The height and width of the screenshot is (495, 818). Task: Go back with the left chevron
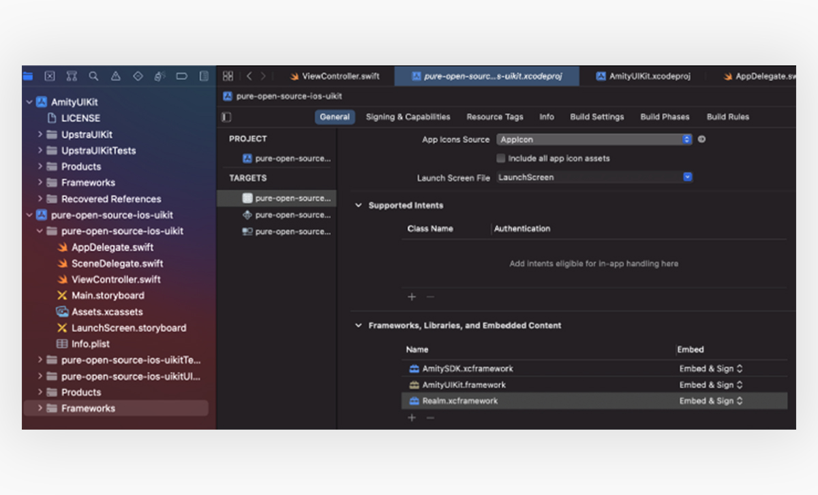click(x=249, y=76)
